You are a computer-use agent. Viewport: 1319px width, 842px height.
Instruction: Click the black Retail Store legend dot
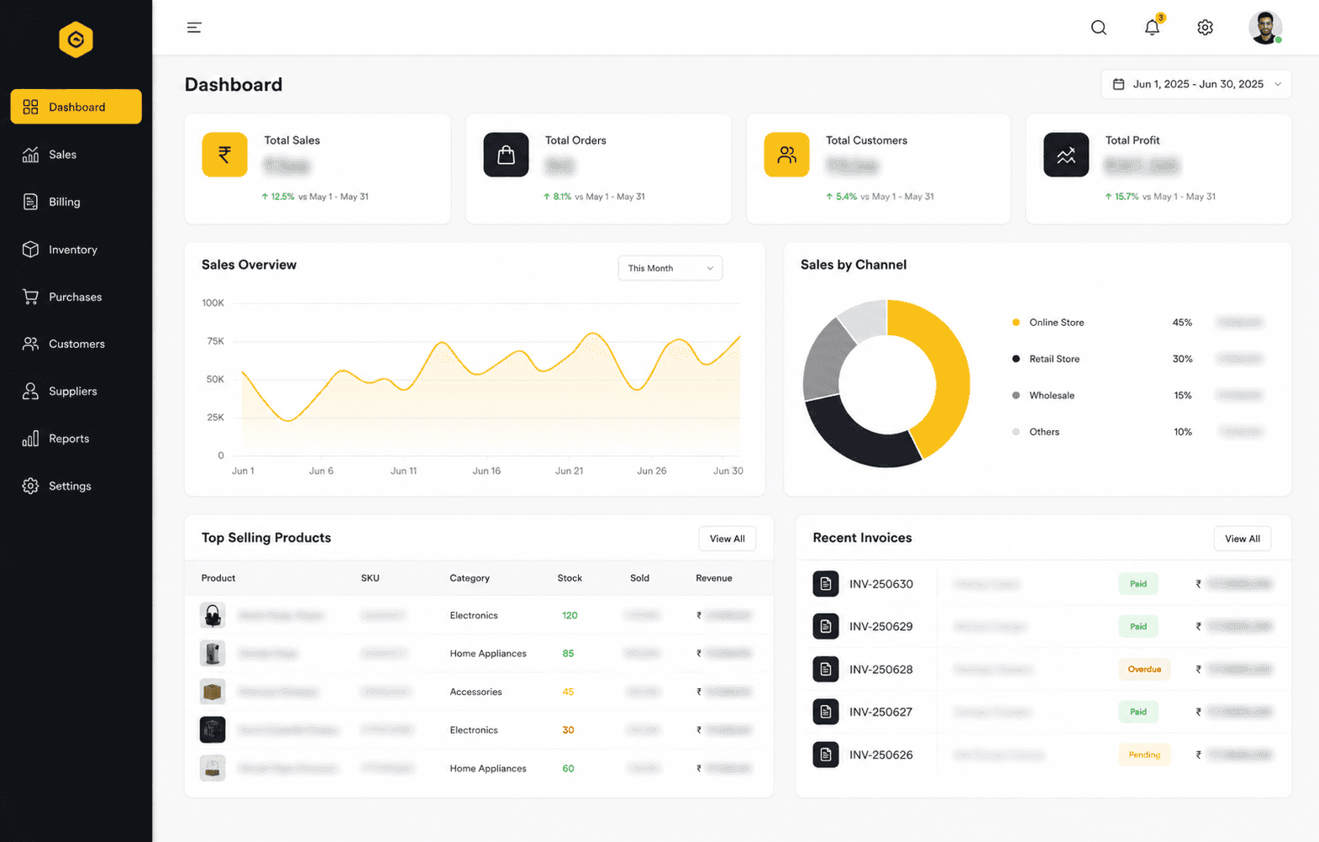coord(1016,359)
